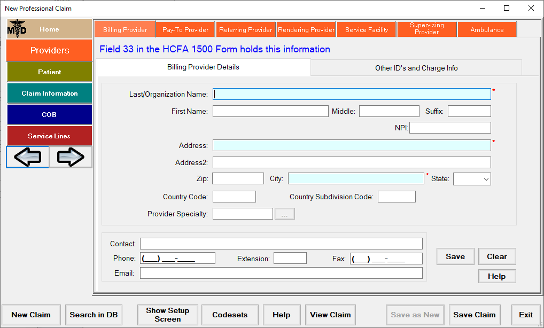Click the Country Code field
The image size is (544, 328).
pos(234,197)
